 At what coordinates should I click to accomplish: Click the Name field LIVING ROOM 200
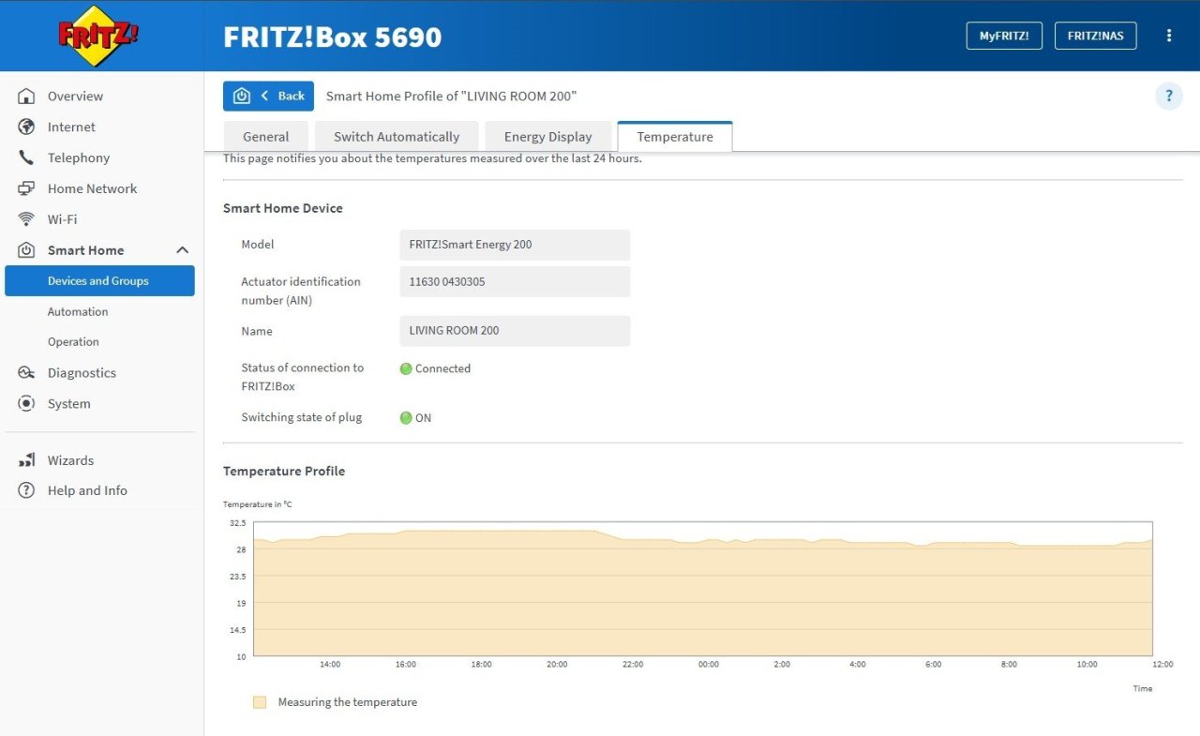coord(515,331)
